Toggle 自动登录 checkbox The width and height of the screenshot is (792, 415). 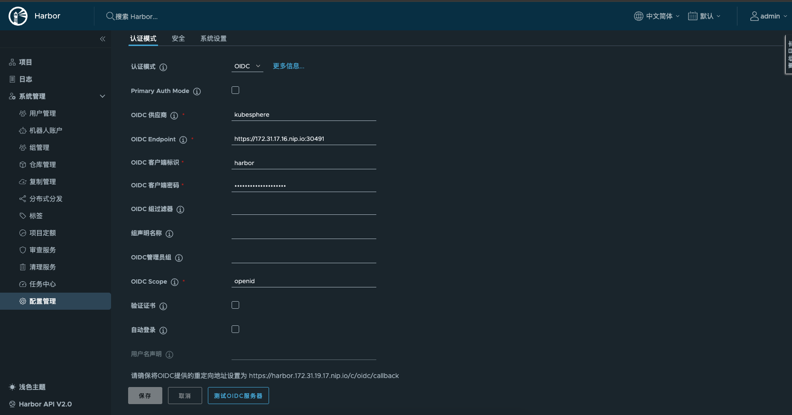pyautogui.click(x=235, y=329)
